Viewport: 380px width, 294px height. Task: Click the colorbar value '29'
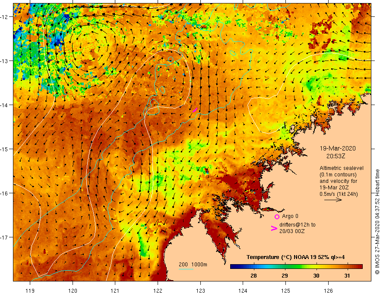285,275
